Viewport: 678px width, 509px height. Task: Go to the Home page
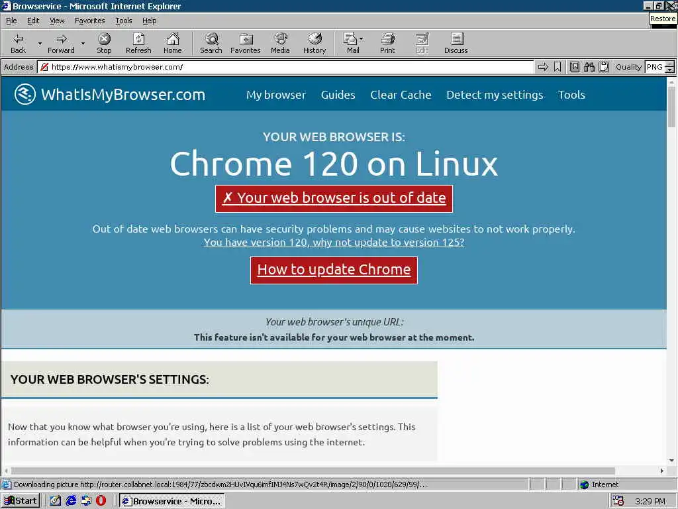173,43
